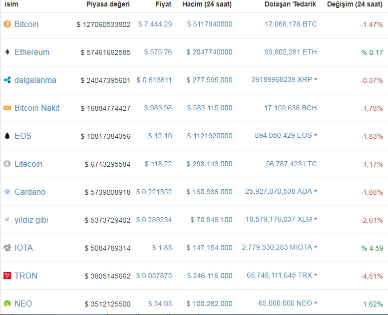Open the Ethereum name link

pyautogui.click(x=32, y=52)
